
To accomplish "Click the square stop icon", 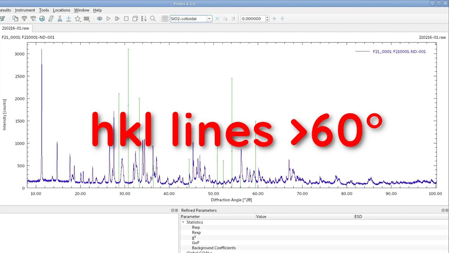I will (x=126, y=19).
